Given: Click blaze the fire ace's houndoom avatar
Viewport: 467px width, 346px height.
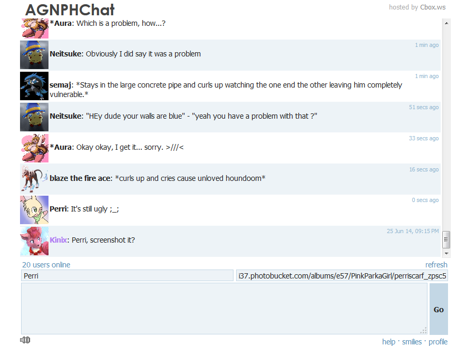Looking at the screenshot, I should coord(34,178).
